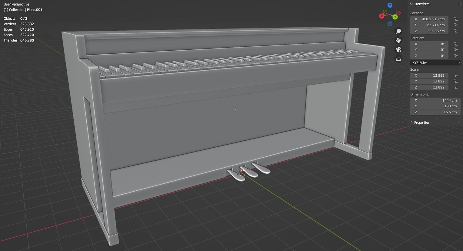Screen dimensions: 463x251
Task: Snap view to negative Y gizmo circle
Action: point(385,12)
